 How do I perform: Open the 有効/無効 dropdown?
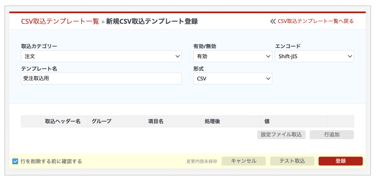tap(232, 56)
